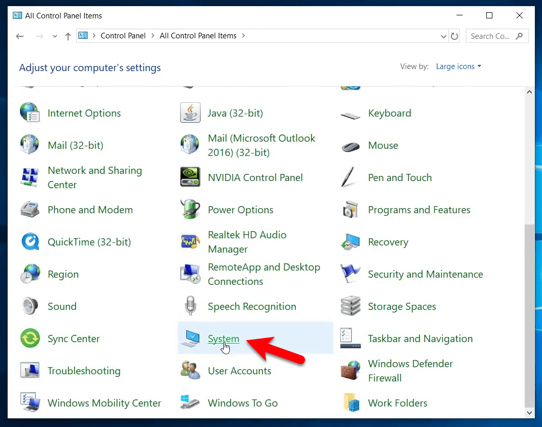The height and width of the screenshot is (427, 542).
Task: Select All Control Panel Items breadcrumb
Action: click(198, 36)
